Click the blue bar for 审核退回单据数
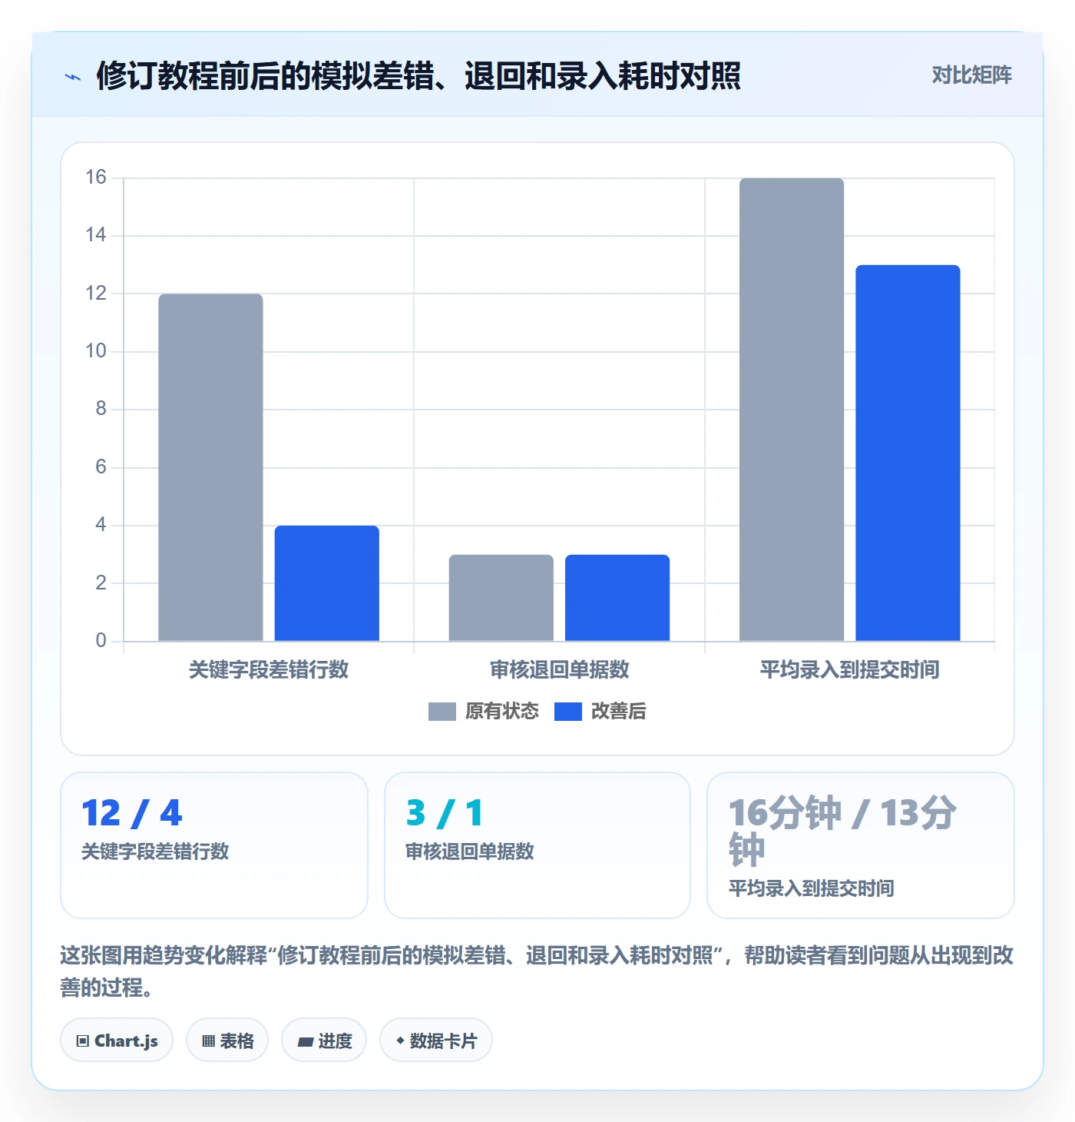Screen dimensions: 1075x1122 (617, 598)
